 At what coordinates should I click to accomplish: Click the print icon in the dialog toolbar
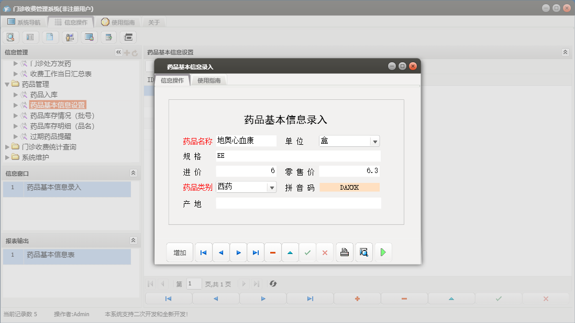(344, 252)
